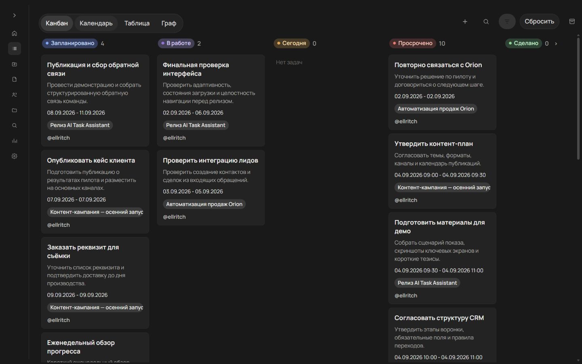The width and height of the screenshot is (582, 364).
Task: Click the Запланировано column label
Action: [x=70, y=43]
